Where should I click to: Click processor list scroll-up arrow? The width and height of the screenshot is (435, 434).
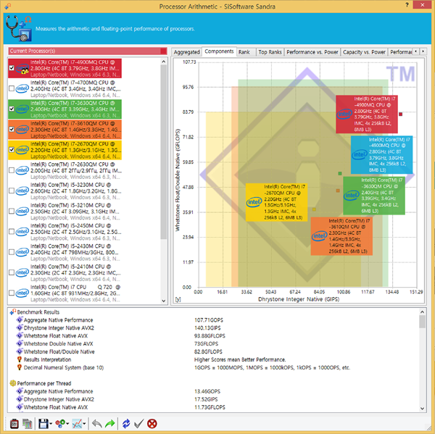click(164, 62)
